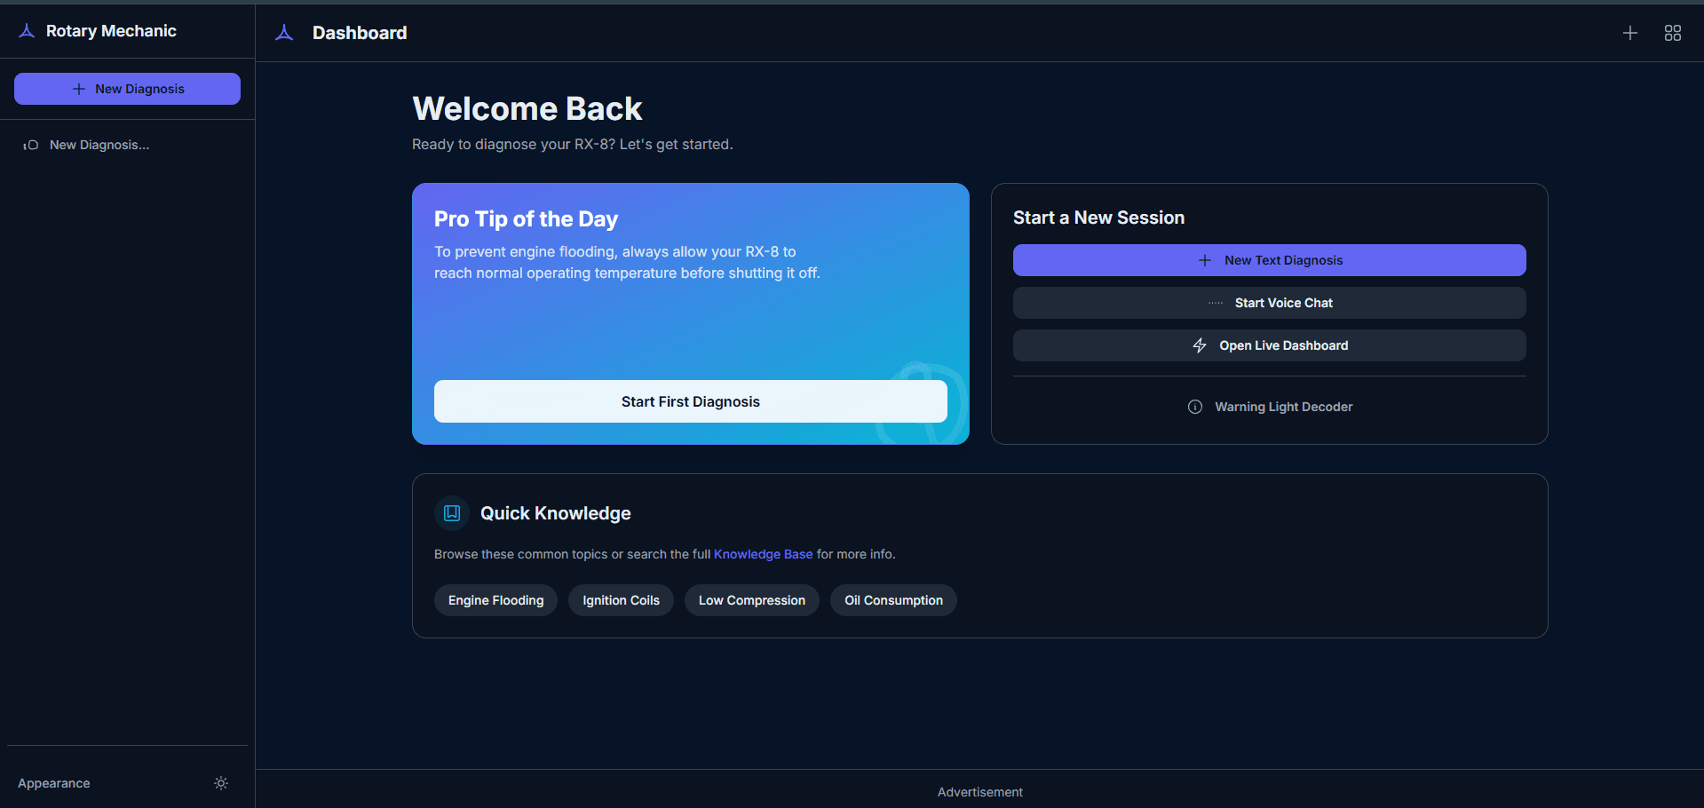Choose the Low Compression topic chip
This screenshot has width=1704, height=808.
point(751,600)
